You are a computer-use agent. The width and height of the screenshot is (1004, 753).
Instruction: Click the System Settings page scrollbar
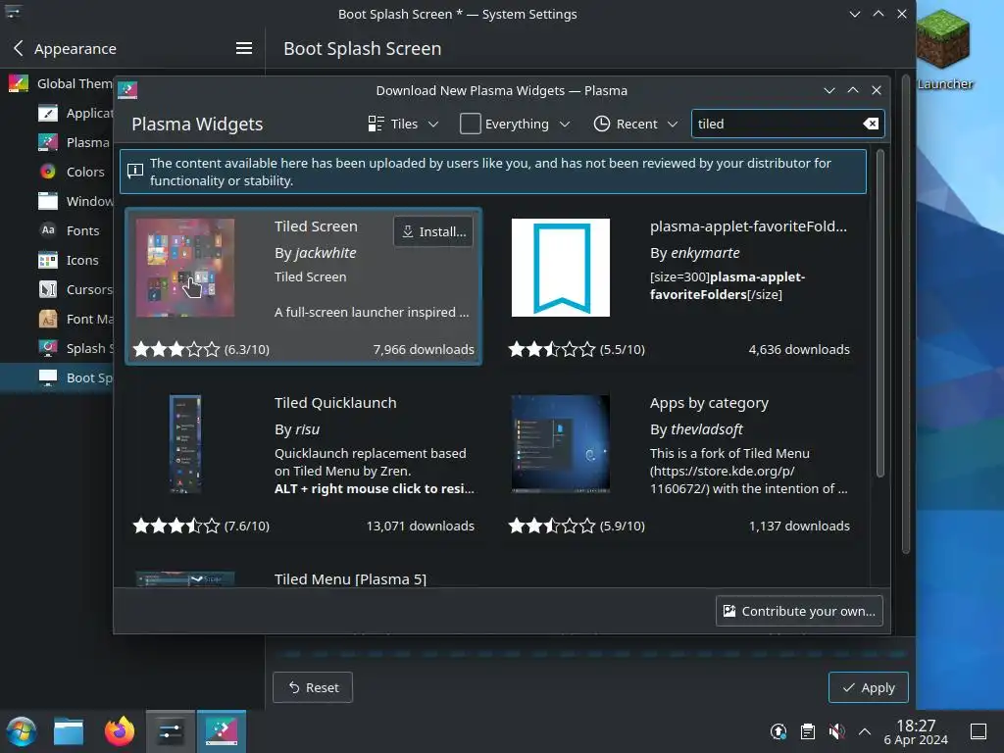(x=905, y=314)
